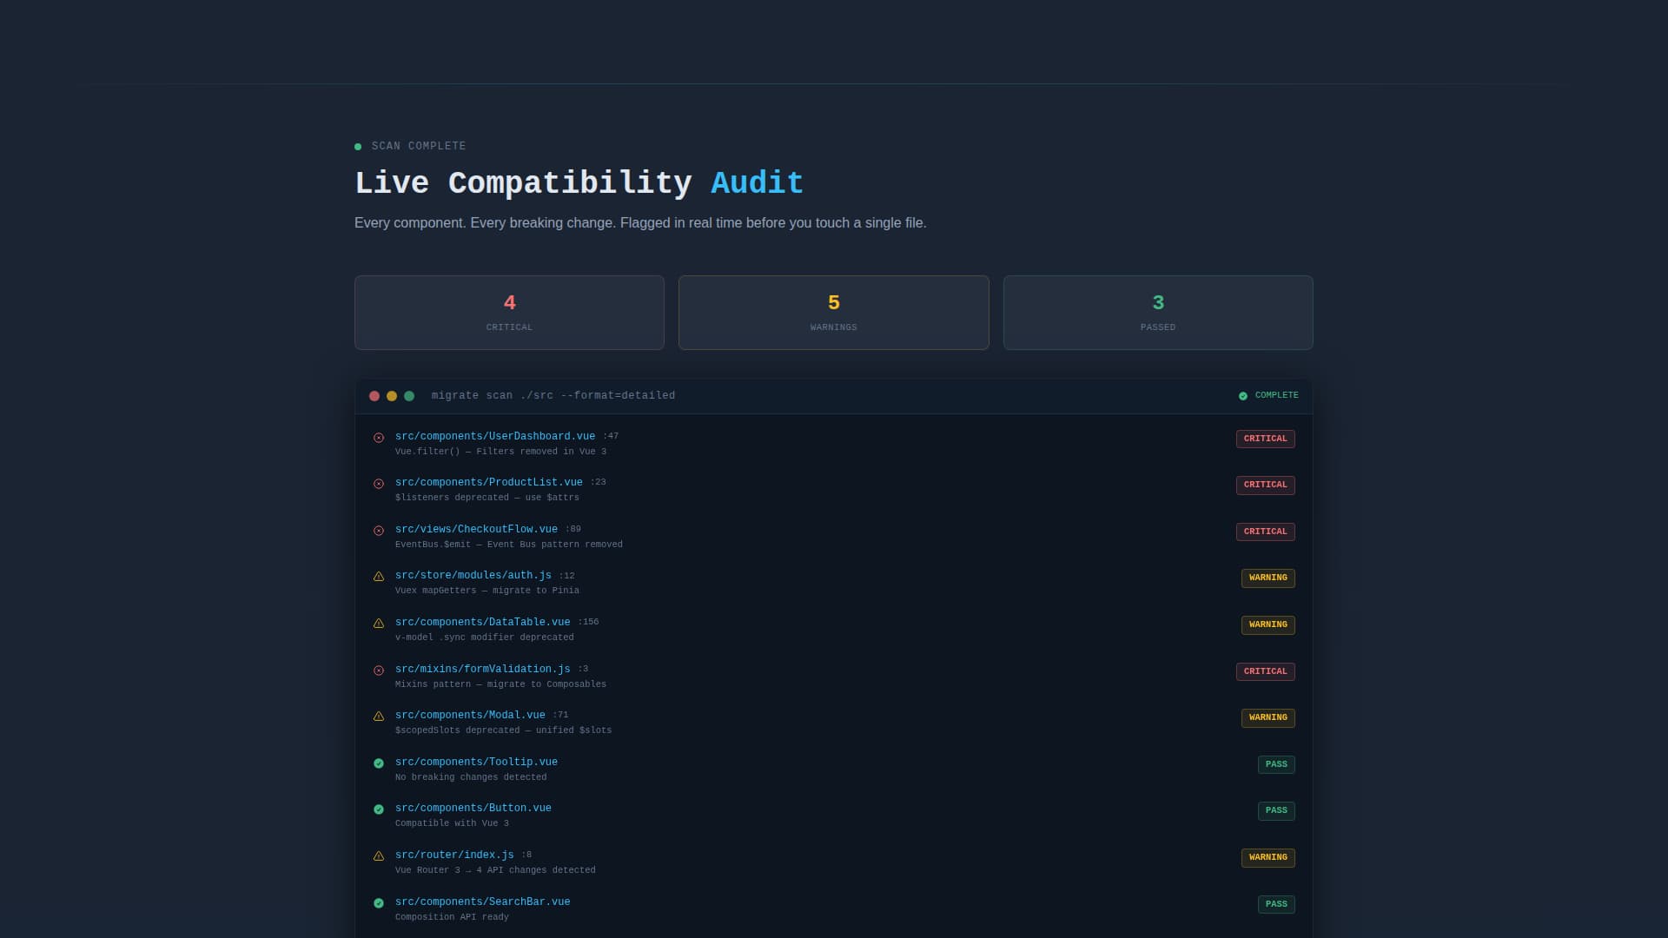Click the red dot in terminal title bar

tap(374, 396)
